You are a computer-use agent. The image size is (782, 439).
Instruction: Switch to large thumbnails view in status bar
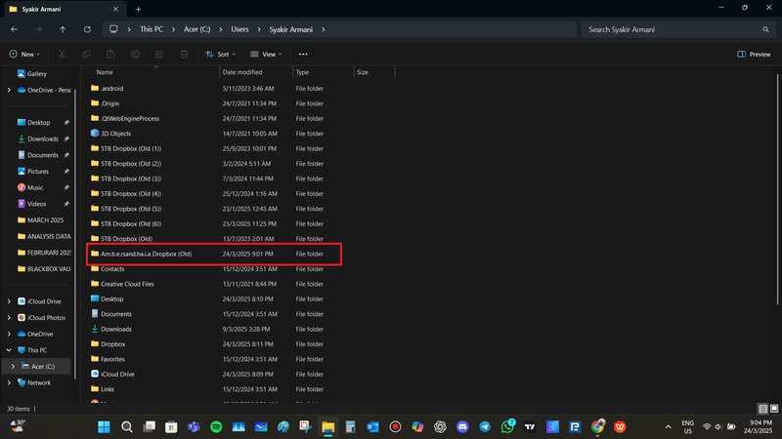pyautogui.click(x=773, y=409)
